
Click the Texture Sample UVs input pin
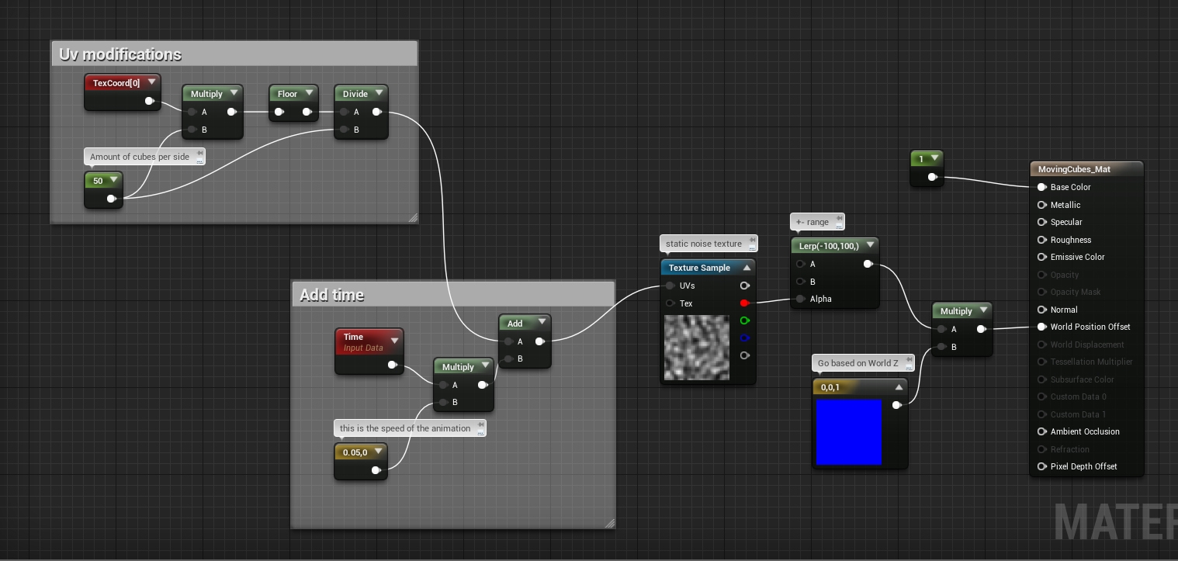(x=670, y=286)
